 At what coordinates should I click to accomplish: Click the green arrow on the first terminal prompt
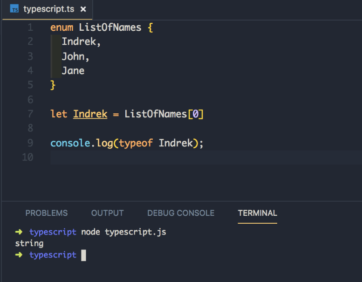(19, 232)
